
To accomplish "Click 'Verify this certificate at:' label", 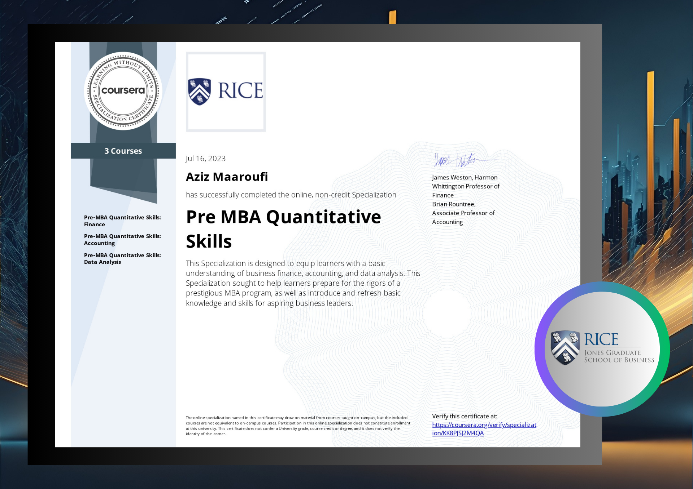I will point(465,416).
